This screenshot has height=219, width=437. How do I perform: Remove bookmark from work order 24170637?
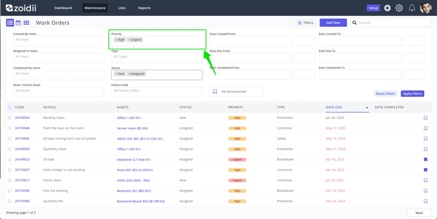point(426,170)
